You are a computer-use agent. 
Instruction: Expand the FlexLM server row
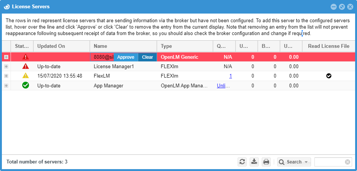click(x=6, y=76)
